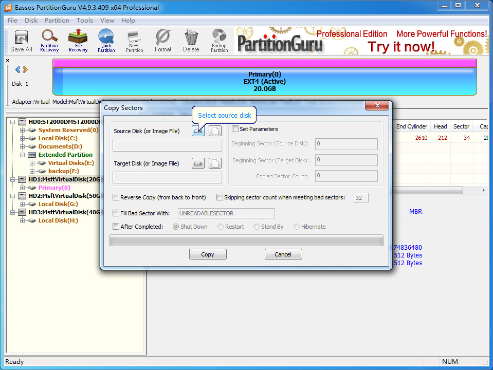The height and width of the screenshot is (370, 493).
Task: Click the Try it now! banner link
Action: (x=401, y=47)
